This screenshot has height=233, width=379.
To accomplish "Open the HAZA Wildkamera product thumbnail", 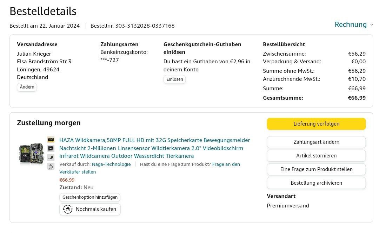I will coord(31,153).
